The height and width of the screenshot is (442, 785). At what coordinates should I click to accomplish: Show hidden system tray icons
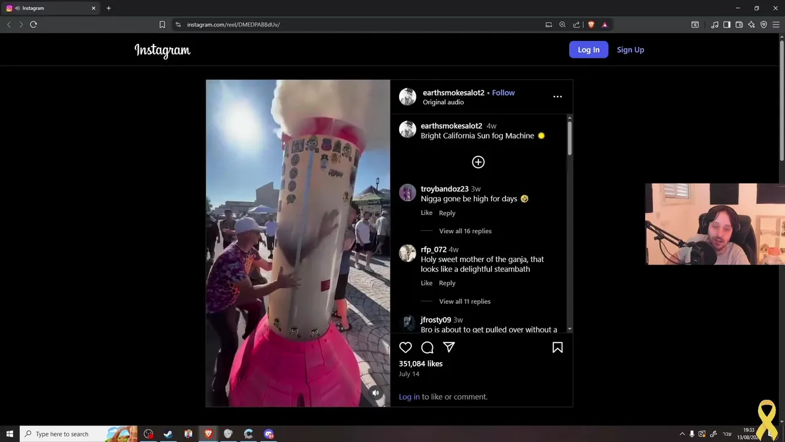(x=682, y=434)
